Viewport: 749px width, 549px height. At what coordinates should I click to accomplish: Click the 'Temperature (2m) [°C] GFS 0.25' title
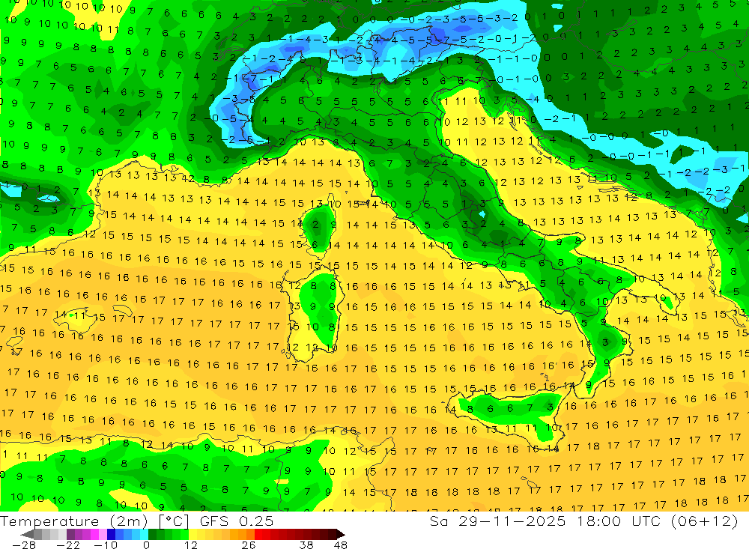coord(137,521)
